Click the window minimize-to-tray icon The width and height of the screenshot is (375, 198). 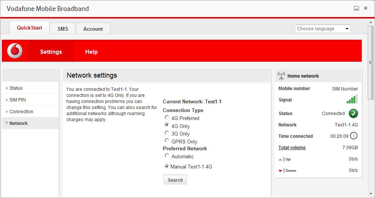(356, 8)
